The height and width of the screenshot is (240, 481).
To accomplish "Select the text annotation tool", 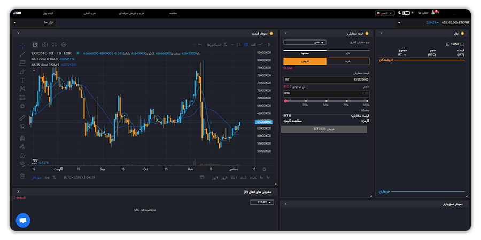I will (22, 80).
